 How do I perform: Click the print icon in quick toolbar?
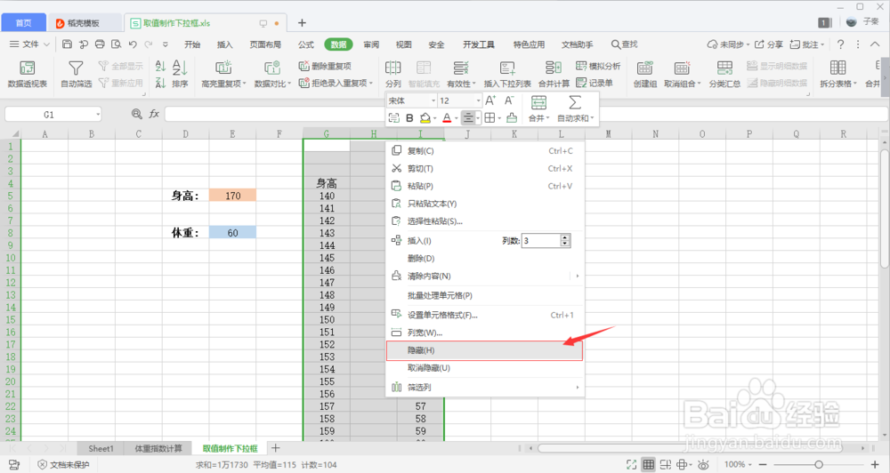pos(100,44)
